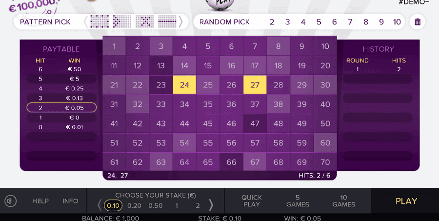Open the INFO section
Image resolution: width=439 pixels, height=221 pixels.
70,201
